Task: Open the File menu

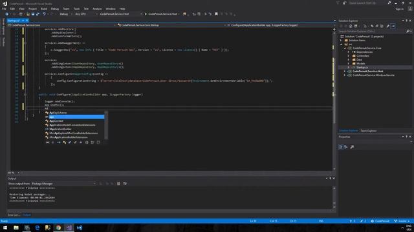Action: (x=4, y=8)
